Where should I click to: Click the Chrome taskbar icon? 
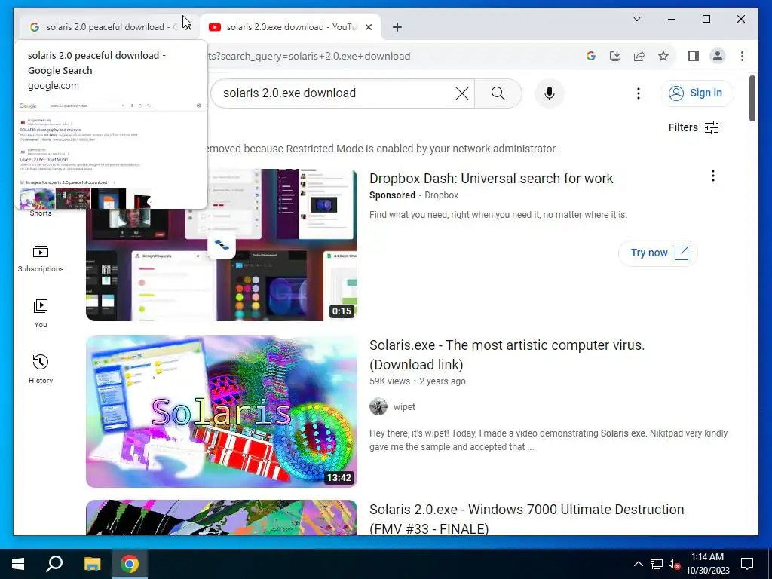tap(130, 564)
